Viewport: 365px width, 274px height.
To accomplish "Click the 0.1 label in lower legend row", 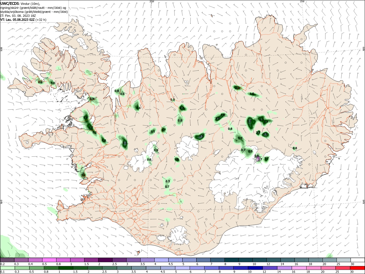I will 3,272.
